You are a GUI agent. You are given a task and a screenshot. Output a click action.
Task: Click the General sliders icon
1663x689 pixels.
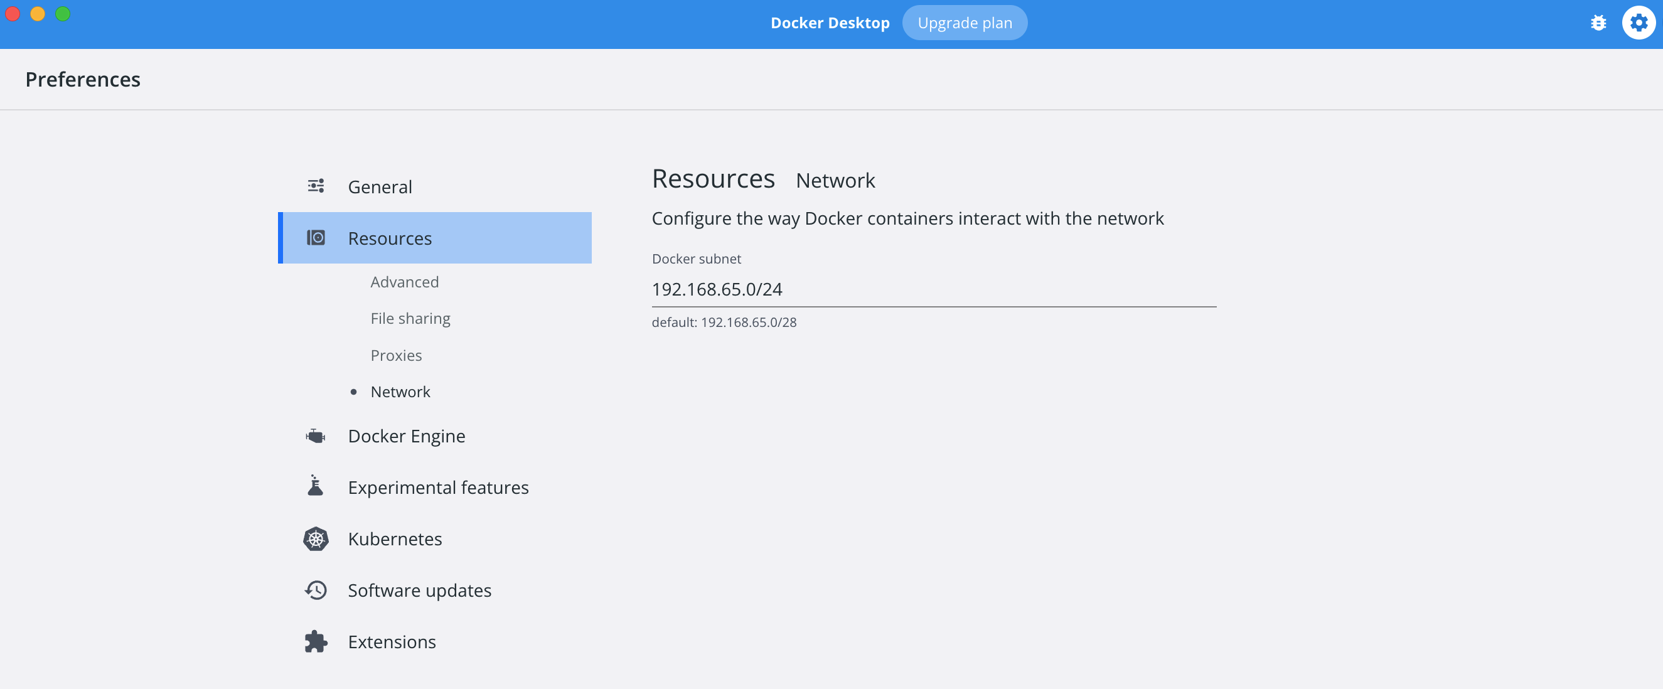click(316, 186)
